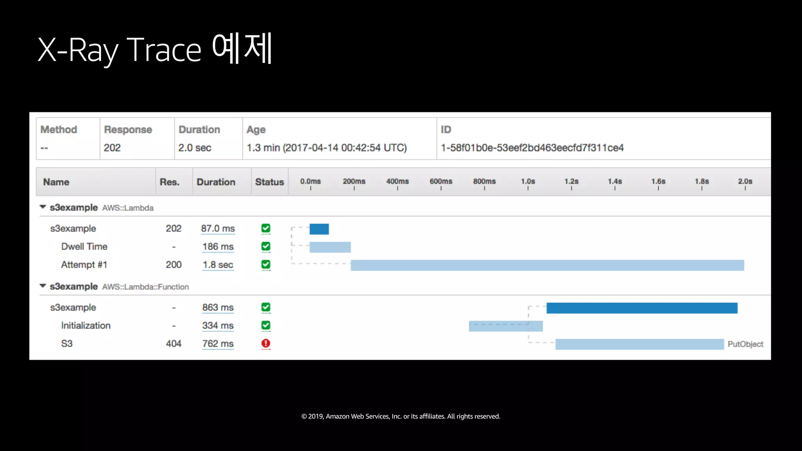Select the Attempt #1 timeline bar
This screenshot has width=802, height=451.
click(547, 265)
